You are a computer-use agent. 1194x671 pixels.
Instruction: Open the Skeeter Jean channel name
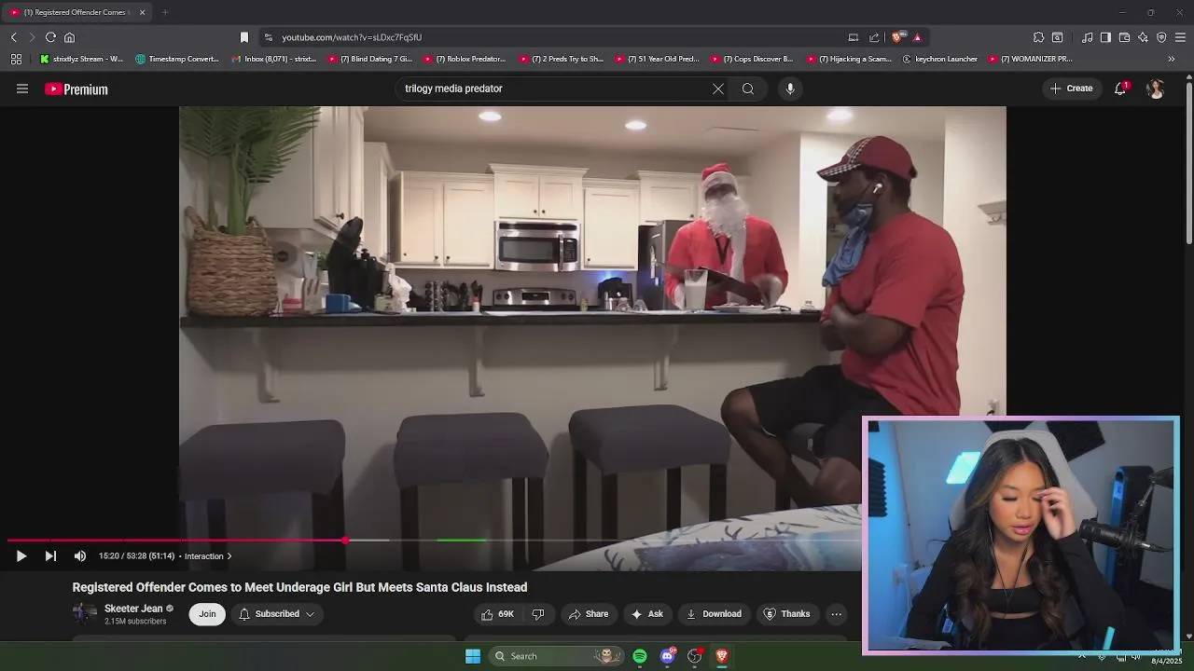pos(133,609)
